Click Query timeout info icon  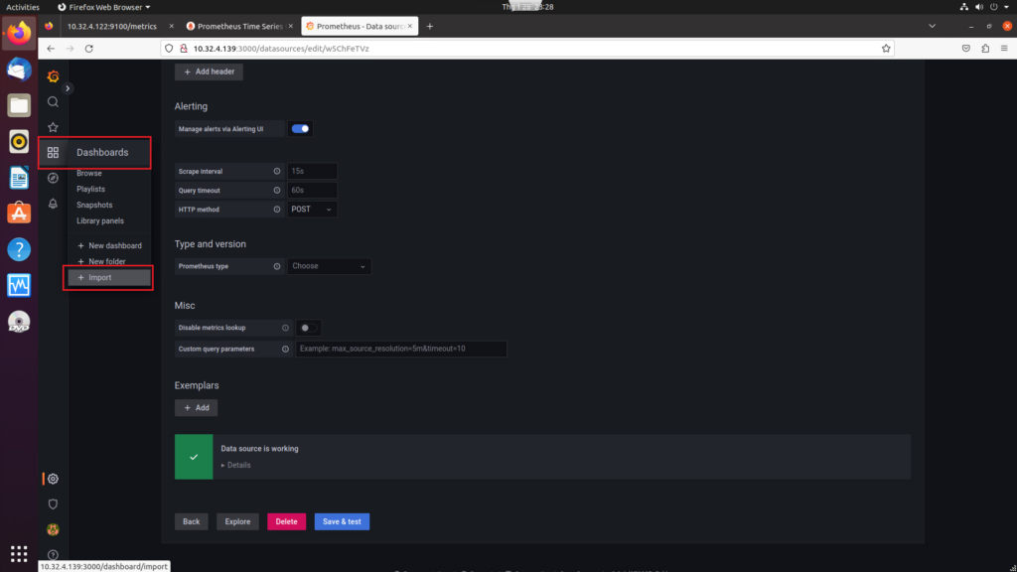pos(277,190)
